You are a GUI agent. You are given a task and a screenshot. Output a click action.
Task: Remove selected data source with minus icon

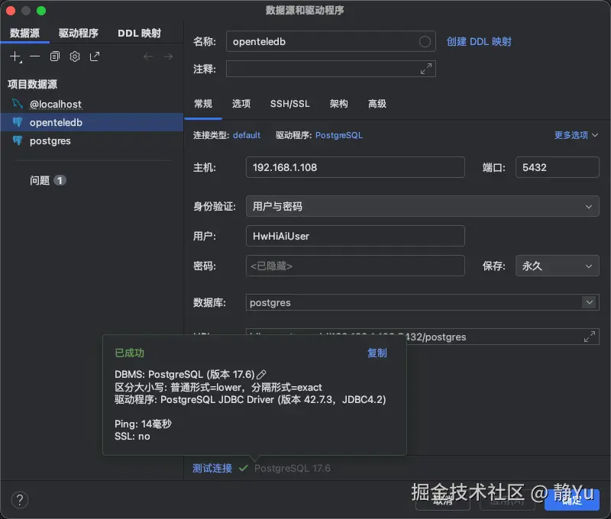(34, 56)
